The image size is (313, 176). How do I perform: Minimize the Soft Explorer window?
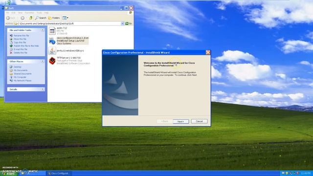[x=122, y=8]
